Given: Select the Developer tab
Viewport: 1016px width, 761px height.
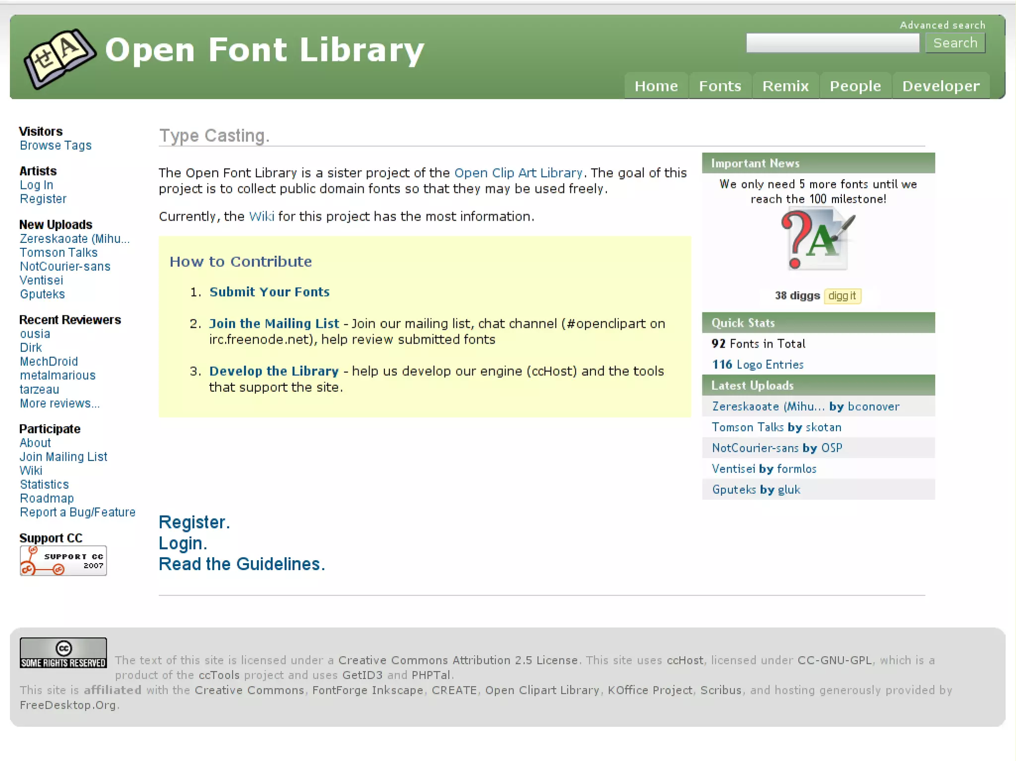Looking at the screenshot, I should click(x=940, y=86).
